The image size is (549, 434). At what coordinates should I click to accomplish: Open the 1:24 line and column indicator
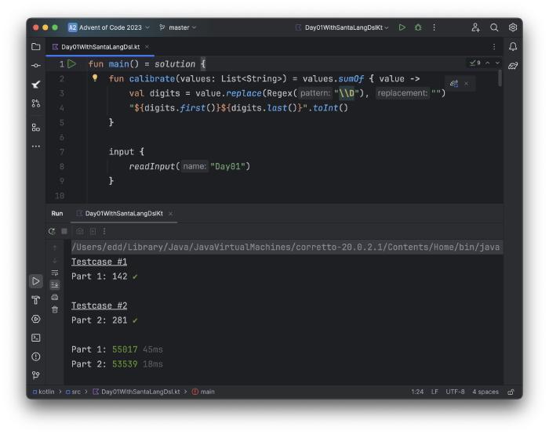point(417,392)
